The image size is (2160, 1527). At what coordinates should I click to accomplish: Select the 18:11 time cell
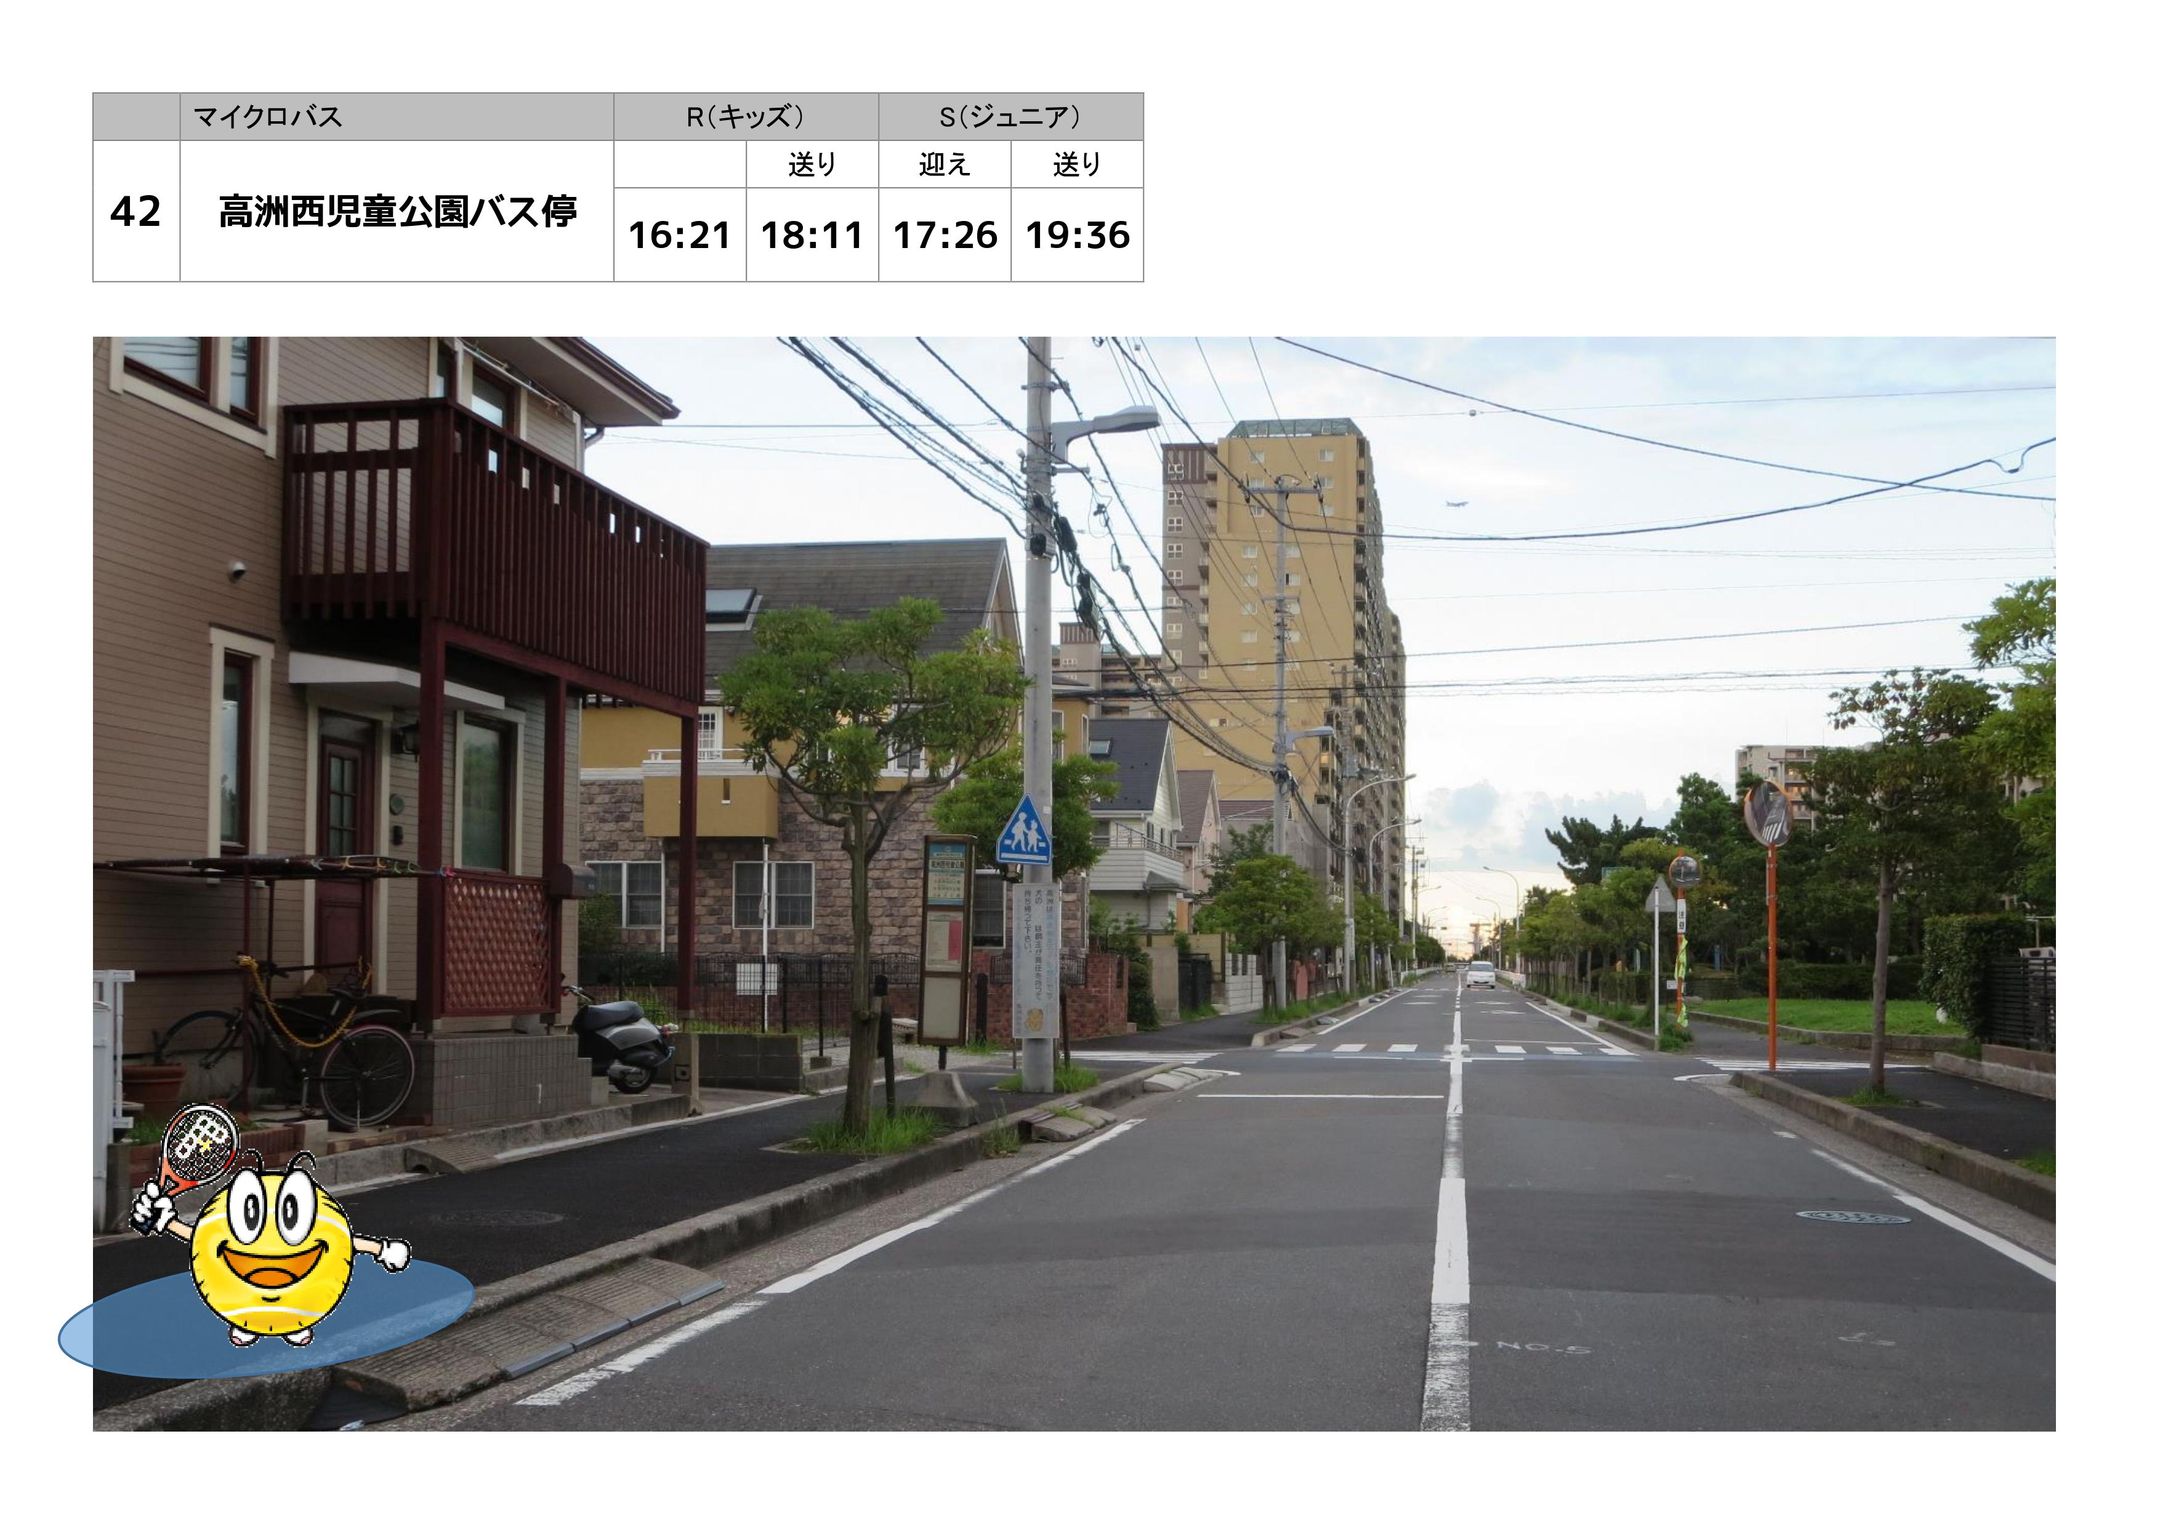pyautogui.click(x=813, y=235)
